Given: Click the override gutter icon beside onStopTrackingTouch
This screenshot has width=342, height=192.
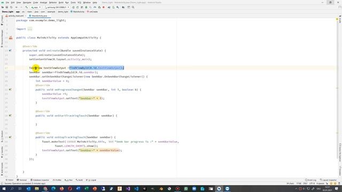Looking at the screenshot, I should coord(10,137).
